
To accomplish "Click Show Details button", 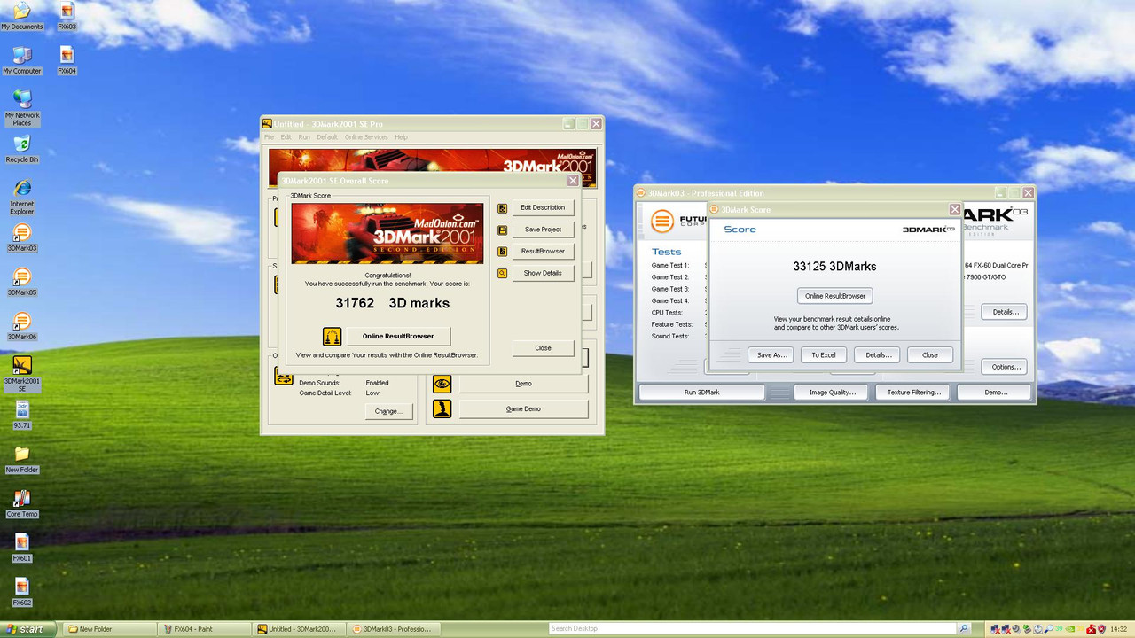I will pos(543,273).
